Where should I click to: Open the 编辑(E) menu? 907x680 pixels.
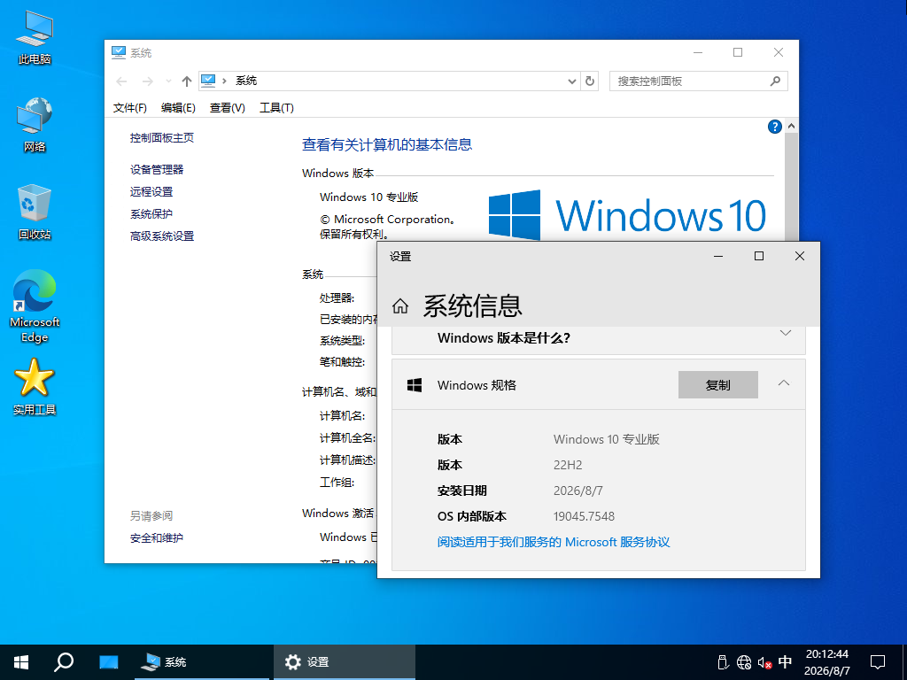point(178,108)
